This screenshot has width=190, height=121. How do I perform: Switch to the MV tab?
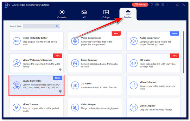click(84, 14)
